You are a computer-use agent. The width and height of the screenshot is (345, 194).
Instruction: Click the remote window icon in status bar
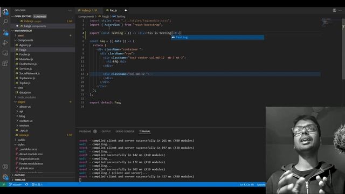(4, 184)
